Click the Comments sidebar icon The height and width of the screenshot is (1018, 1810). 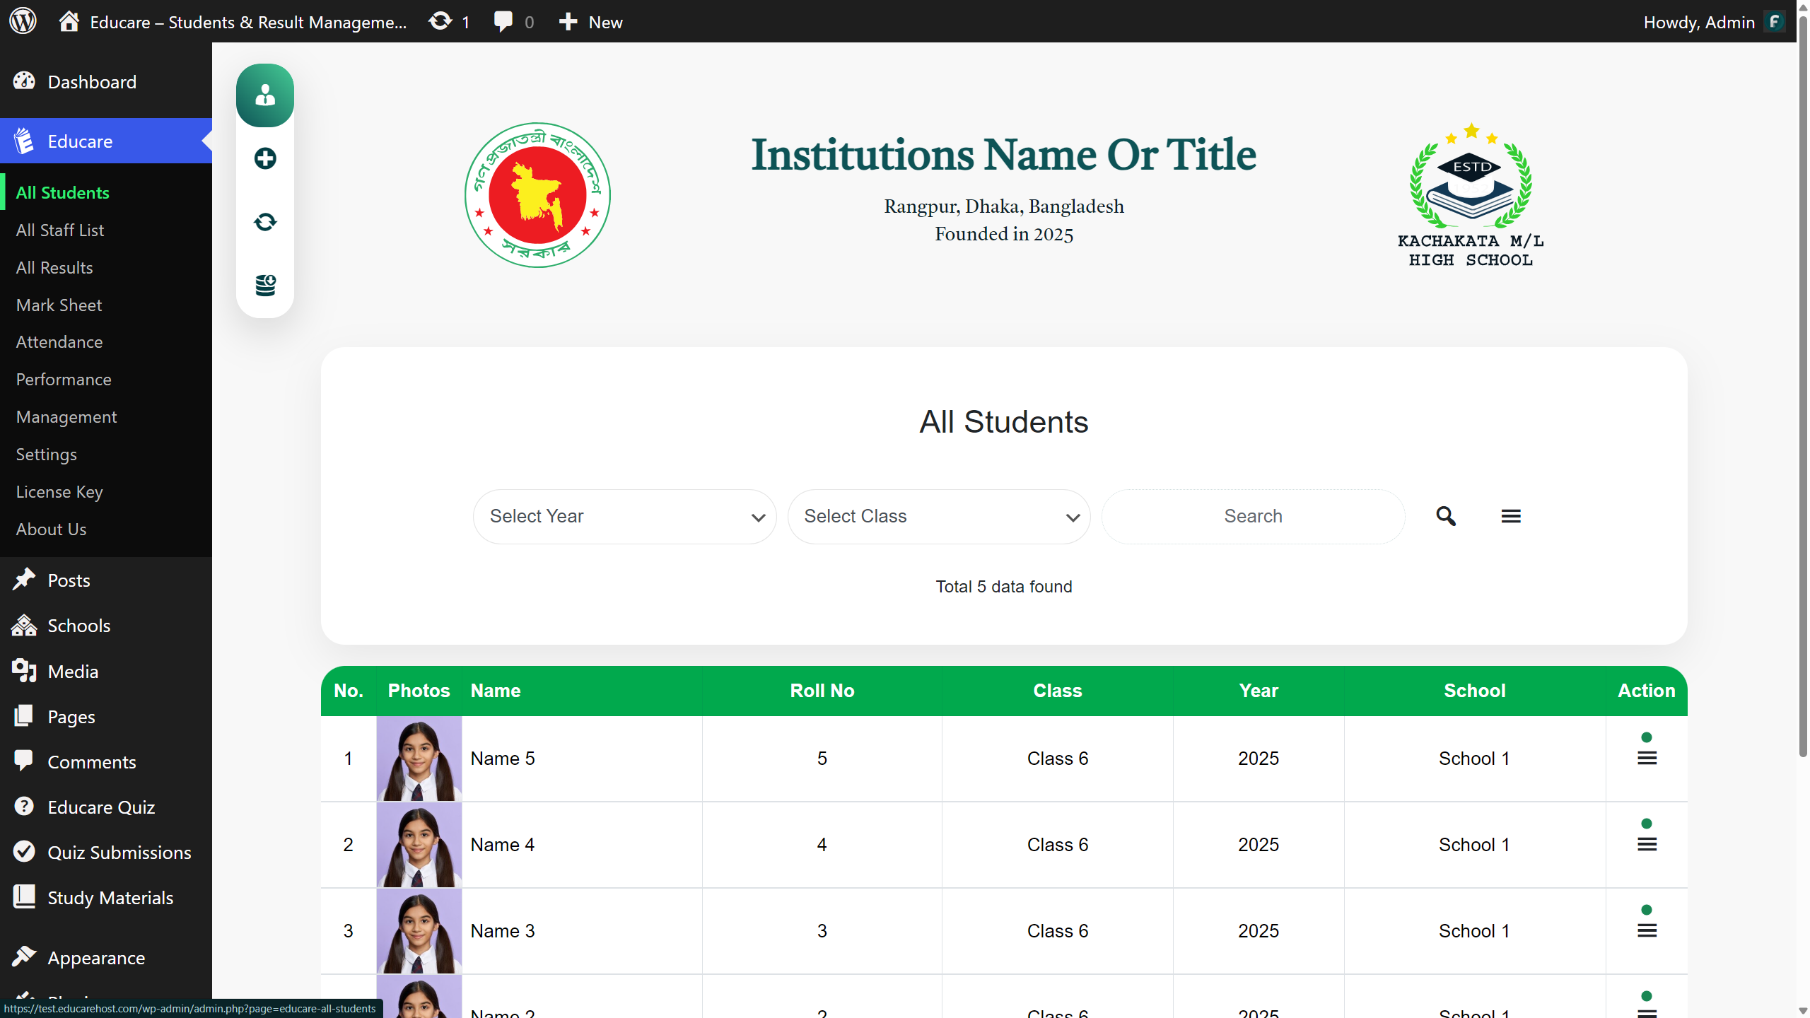click(24, 761)
